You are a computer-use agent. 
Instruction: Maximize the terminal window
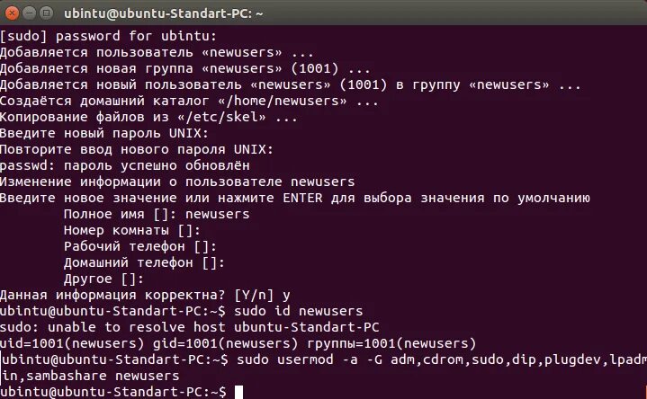(x=47, y=13)
